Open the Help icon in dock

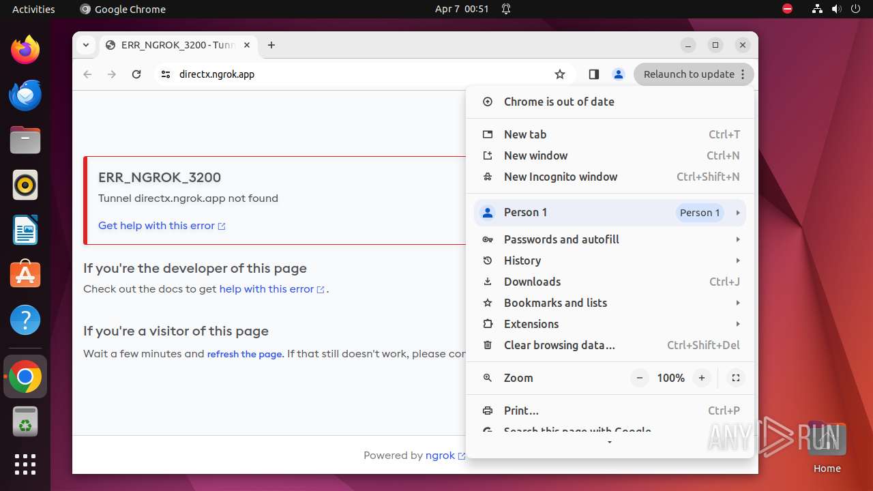pos(25,320)
